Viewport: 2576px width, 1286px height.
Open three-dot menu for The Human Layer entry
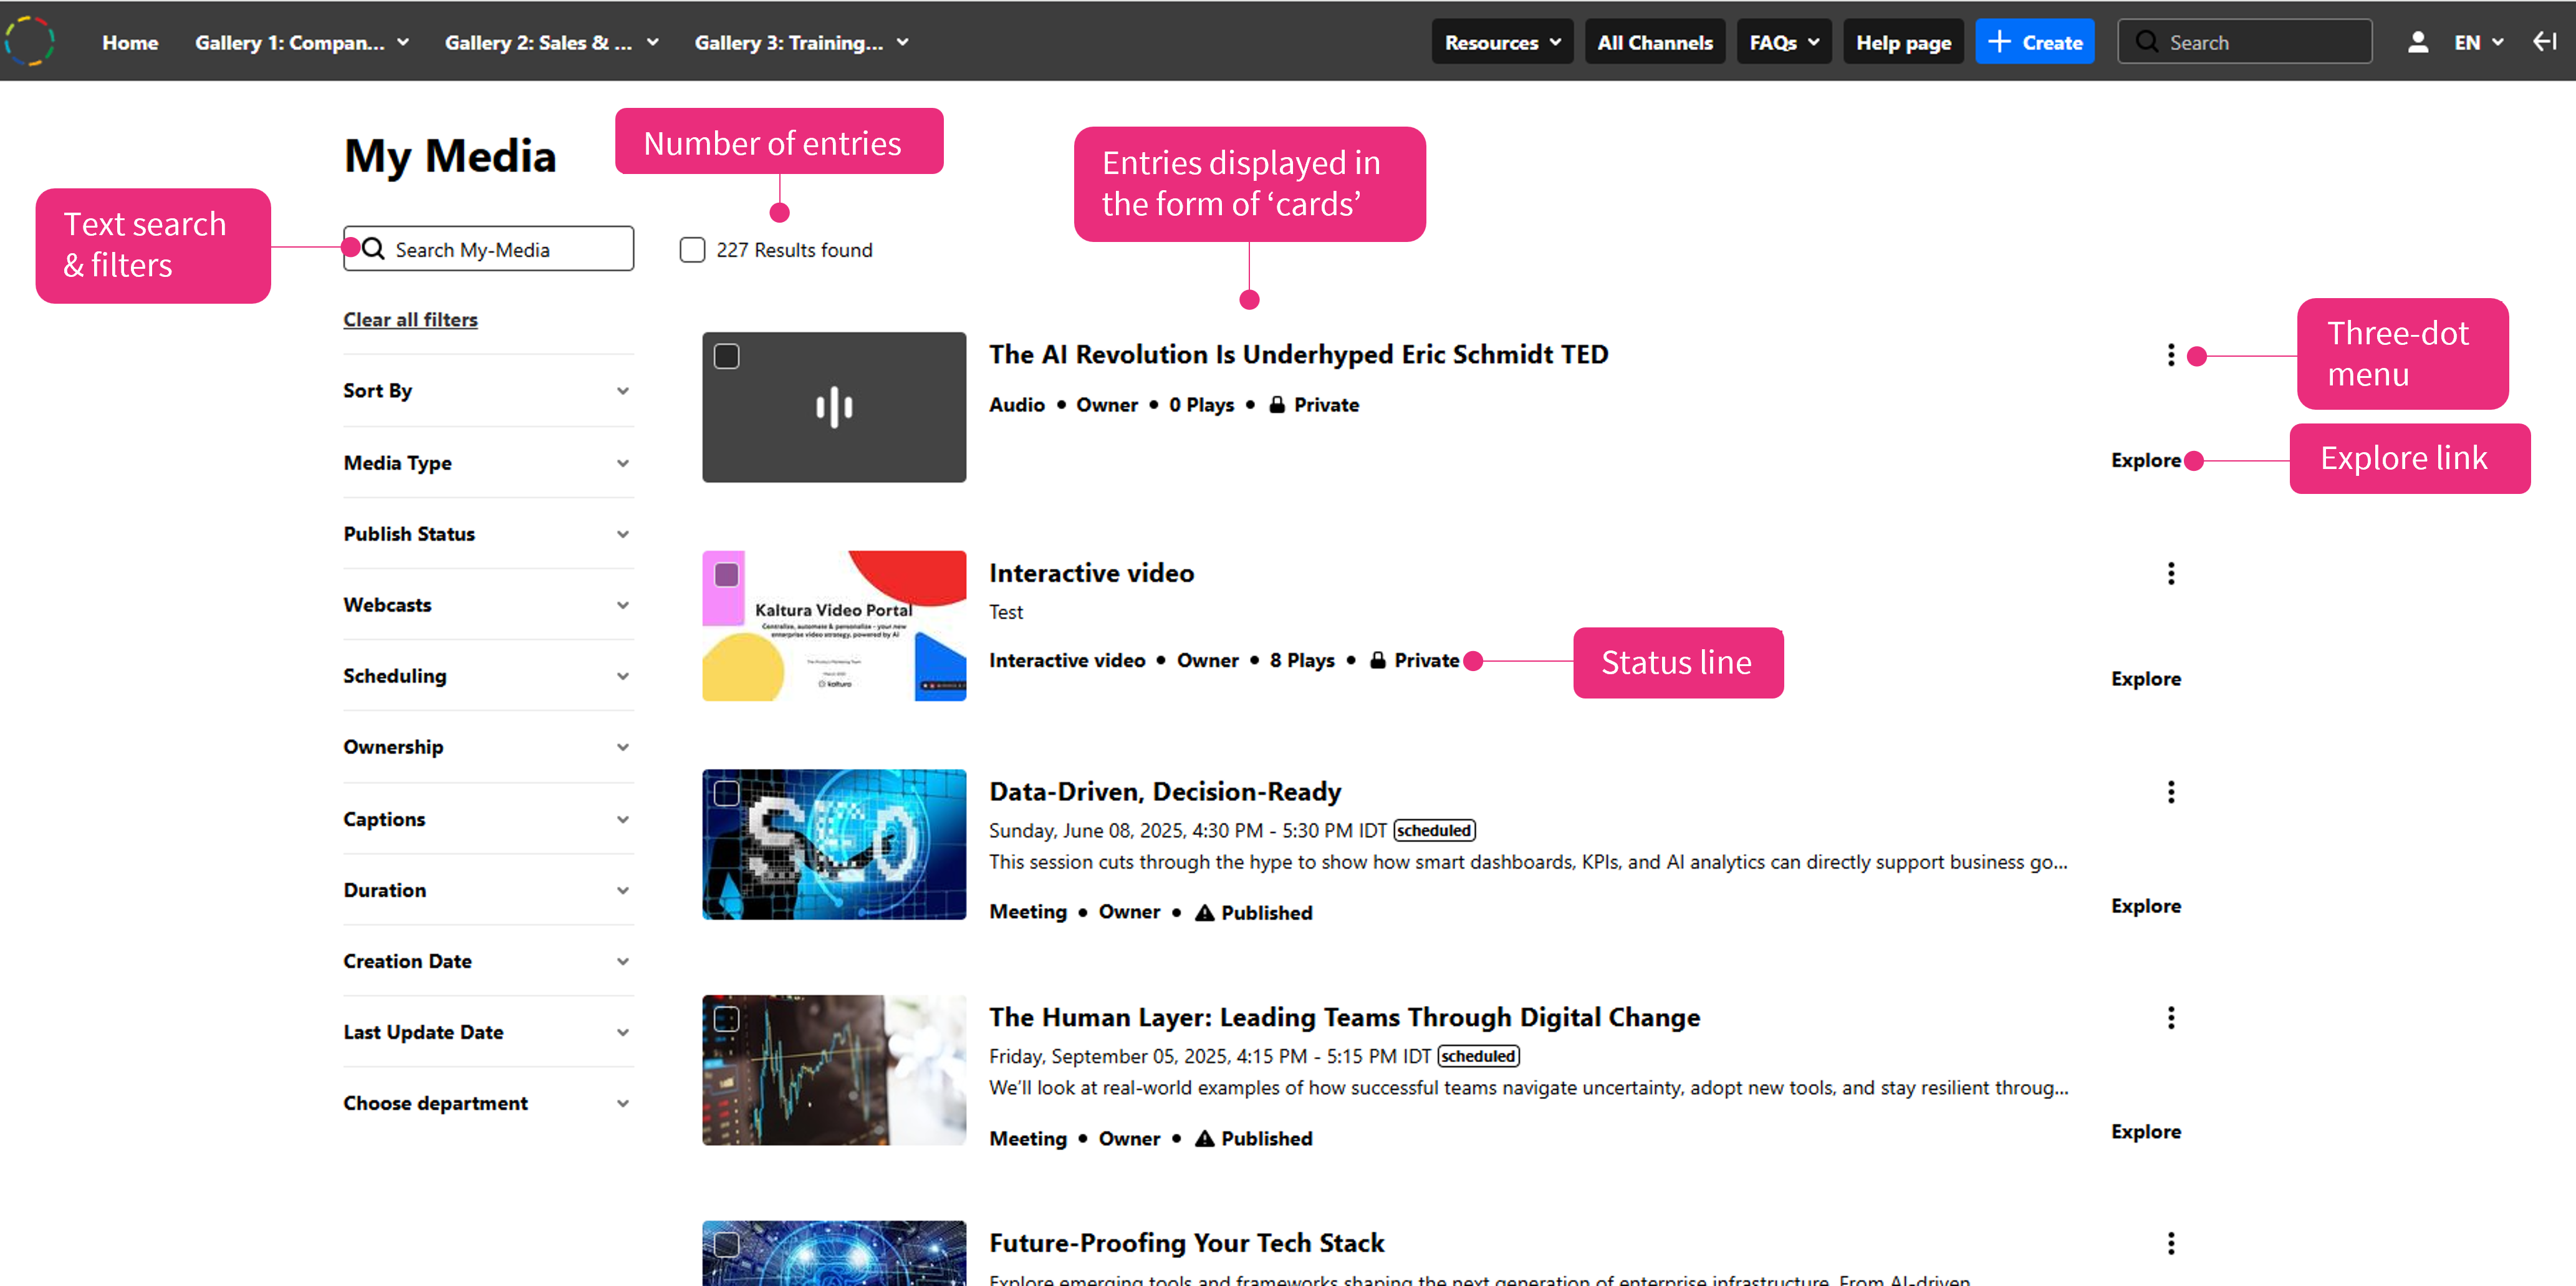click(x=2170, y=1018)
